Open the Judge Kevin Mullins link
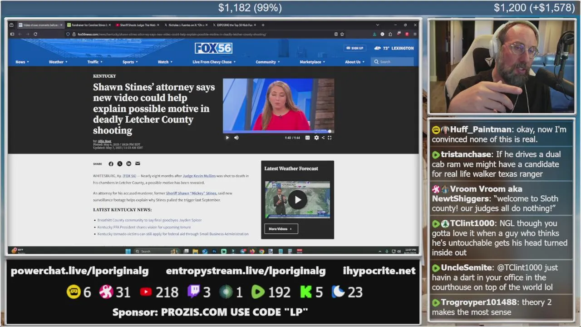Viewport: 581px width, 327px height. 199,176
